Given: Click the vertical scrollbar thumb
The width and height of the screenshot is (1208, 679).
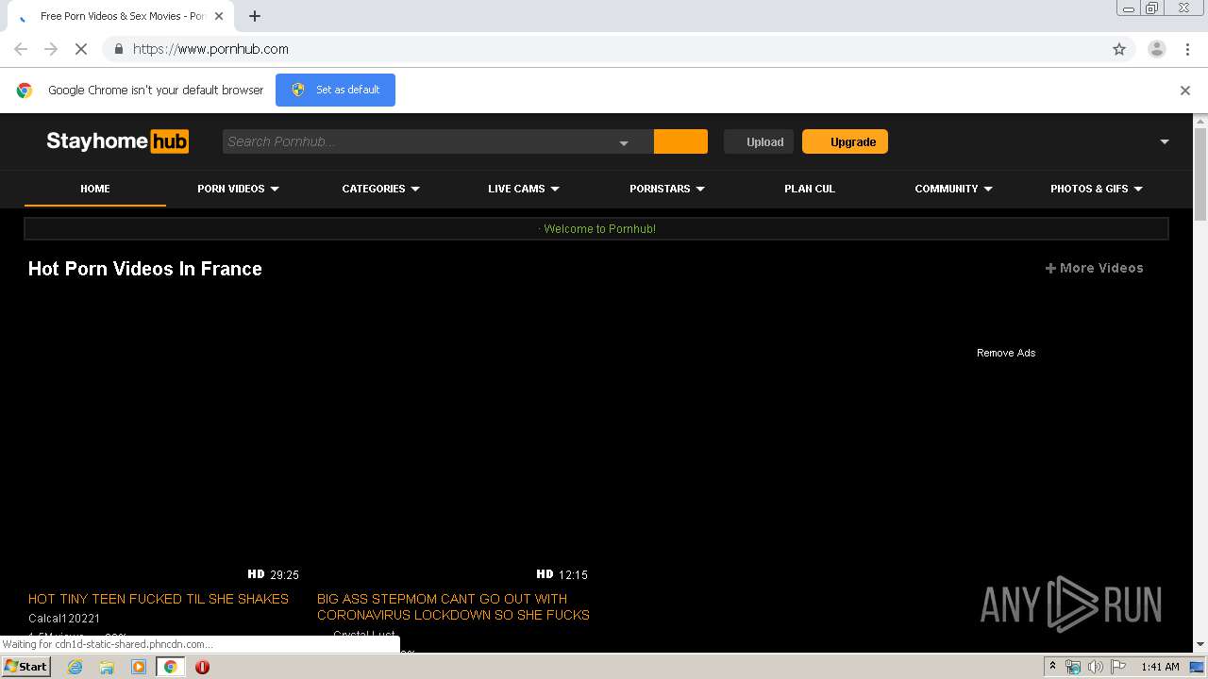Looking at the screenshot, I should [1200, 174].
